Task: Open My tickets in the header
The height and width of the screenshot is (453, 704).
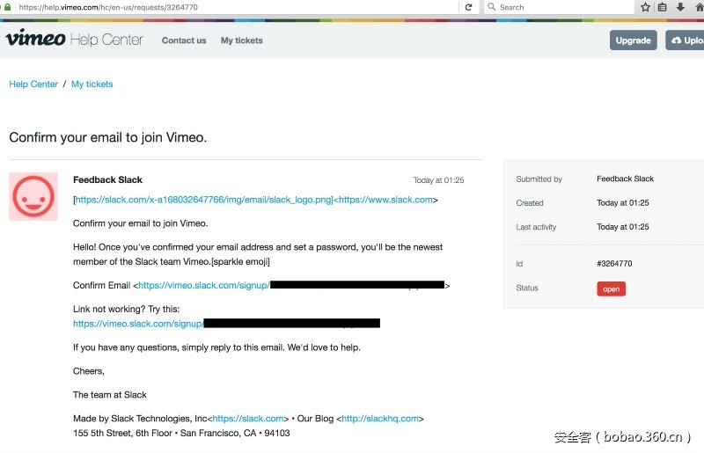Action: coord(241,40)
